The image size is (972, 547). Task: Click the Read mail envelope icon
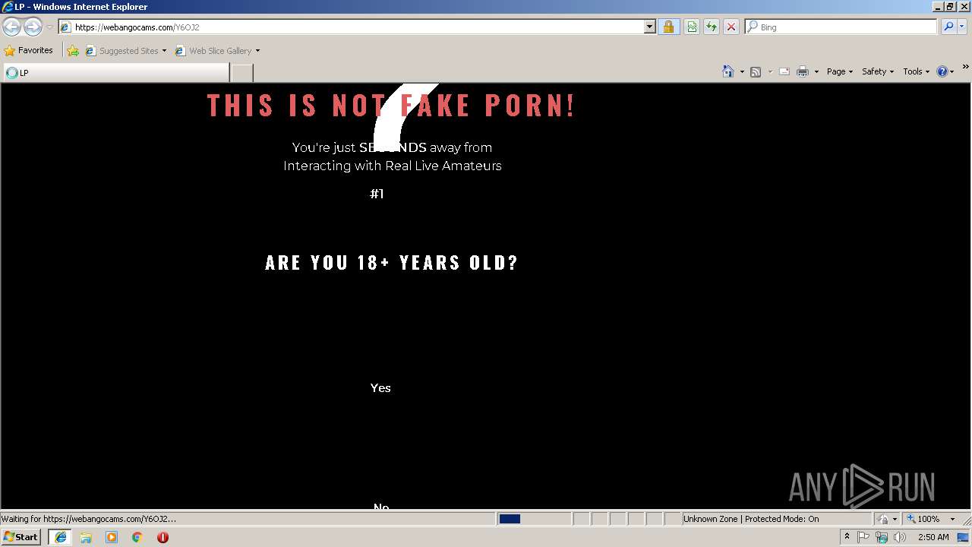[784, 71]
